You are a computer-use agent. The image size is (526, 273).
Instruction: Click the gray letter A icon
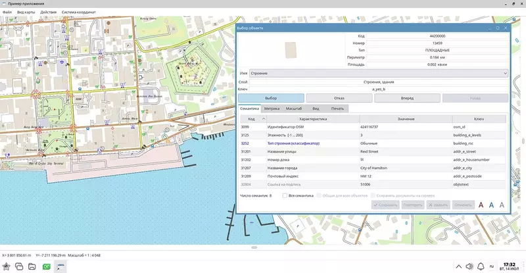click(x=502, y=205)
